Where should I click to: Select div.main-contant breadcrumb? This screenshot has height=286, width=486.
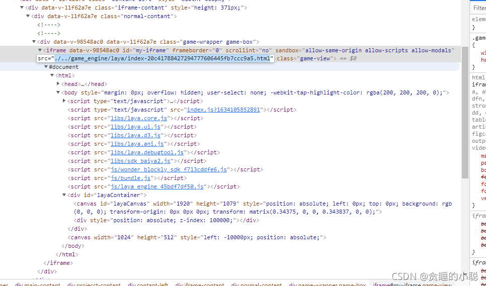(38, 284)
